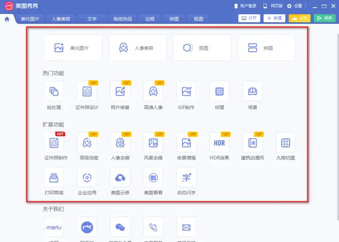This screenshot has width=339, height=242.
Task: Click the 扩展功能 section heading
Action: (53, 125)
